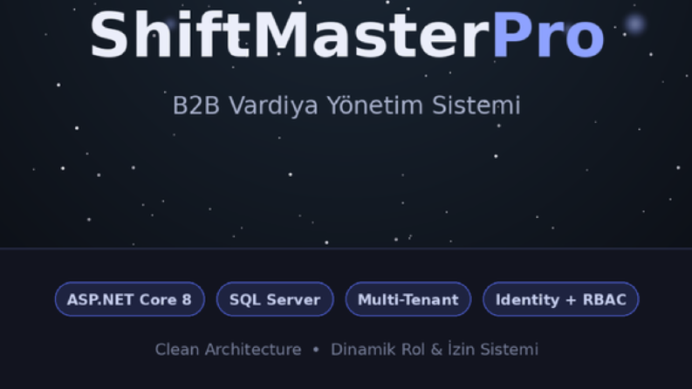This screenshot has height=389, width=692.
Task: Click the Multi-Tenant tag
Action: tap(408, 299)
